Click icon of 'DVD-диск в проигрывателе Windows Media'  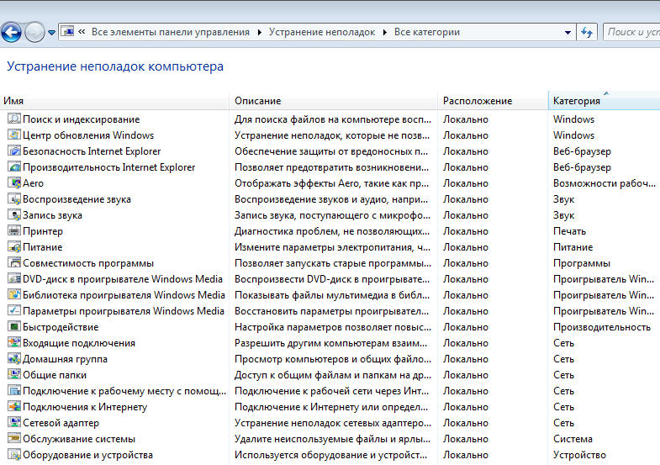(x=14, y=279)
